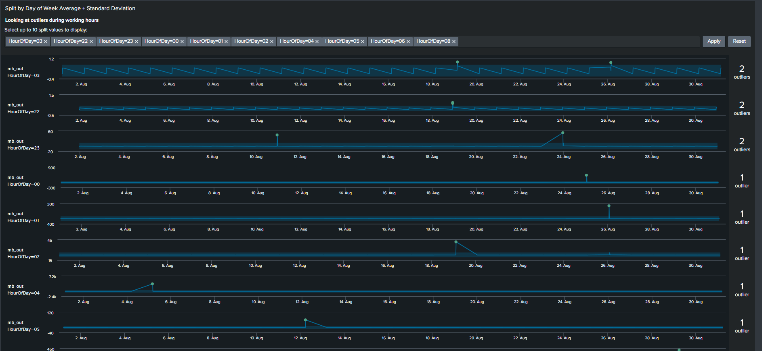The image size is (762, 351).
Task: Select the 11 Aug outlier in HourOfDay=23 chart
Action: 277,135
